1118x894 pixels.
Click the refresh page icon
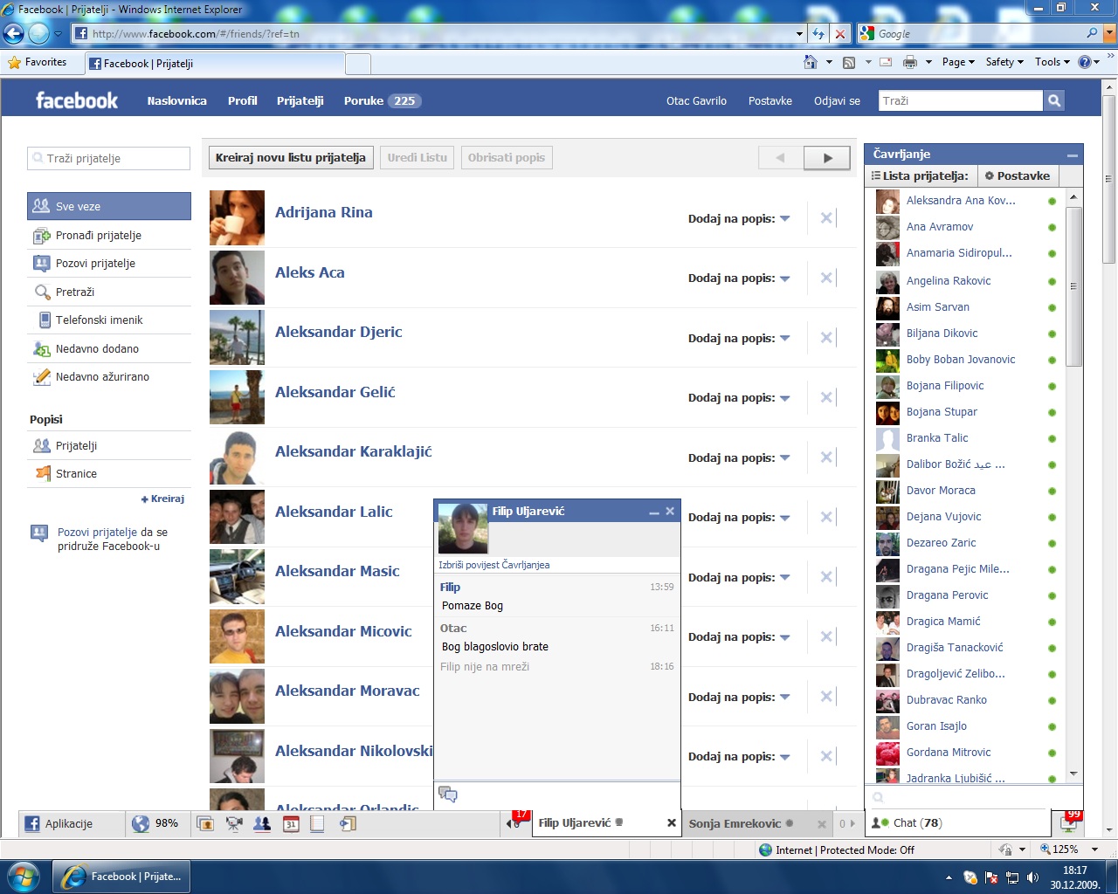click(818, 34)
